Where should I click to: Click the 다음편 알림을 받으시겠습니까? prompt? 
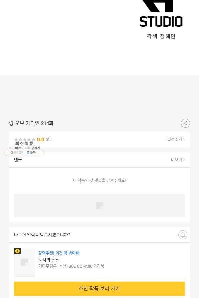pyautogui.click(x=42, y=235)
